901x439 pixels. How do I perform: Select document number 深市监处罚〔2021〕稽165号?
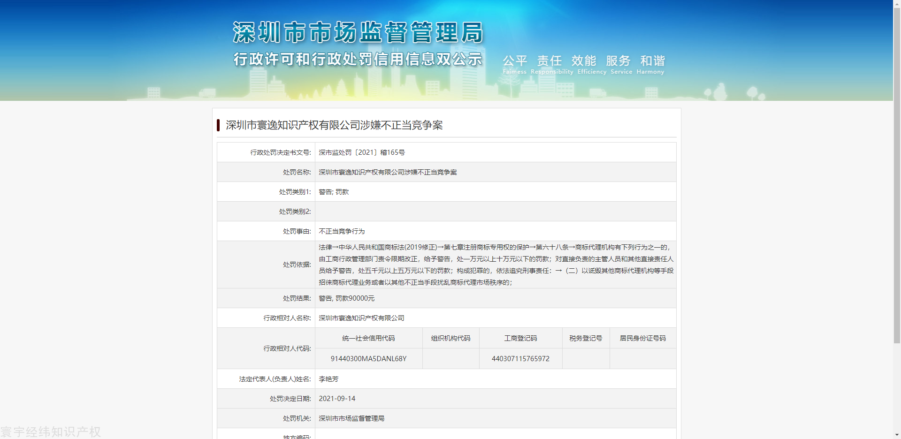(x=362, y=152)
